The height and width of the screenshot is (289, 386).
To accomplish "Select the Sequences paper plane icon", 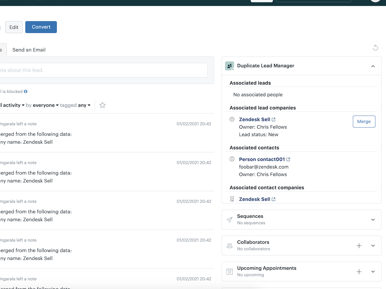I will pos(230,219).
